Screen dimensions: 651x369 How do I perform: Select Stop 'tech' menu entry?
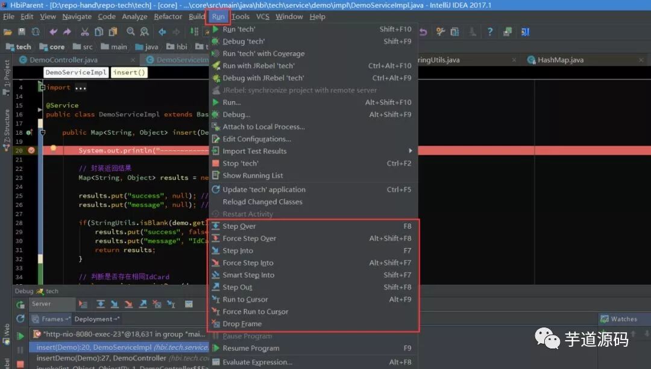313,163
